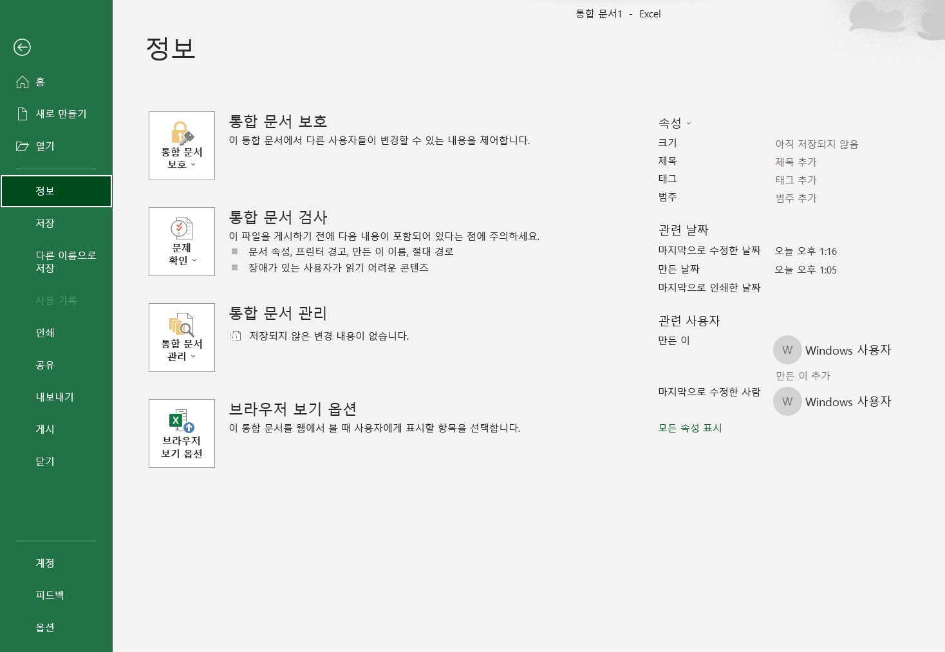The width and height of the screenshot is (945, 652).
Task: Click the 오늘 오후 1:16 modified time
Action: point(805,252)
